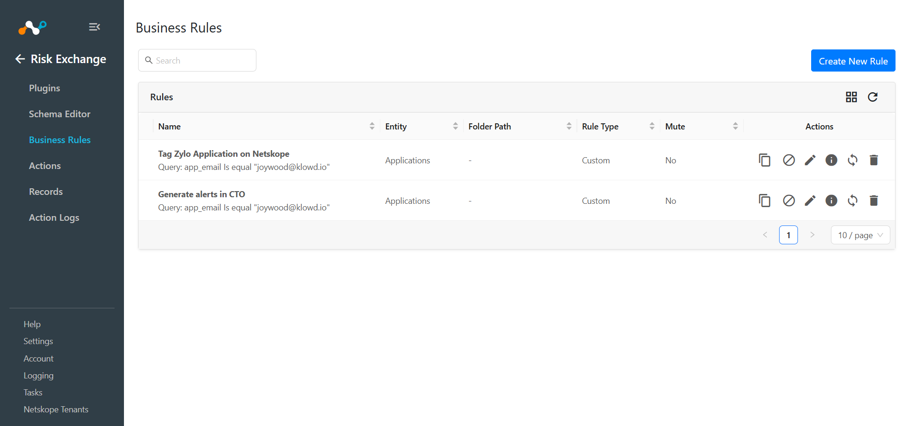The height and width of the screenshot is (426, 904).
Task: Open Action Logs in the sidebar
Action: point(54,217)
